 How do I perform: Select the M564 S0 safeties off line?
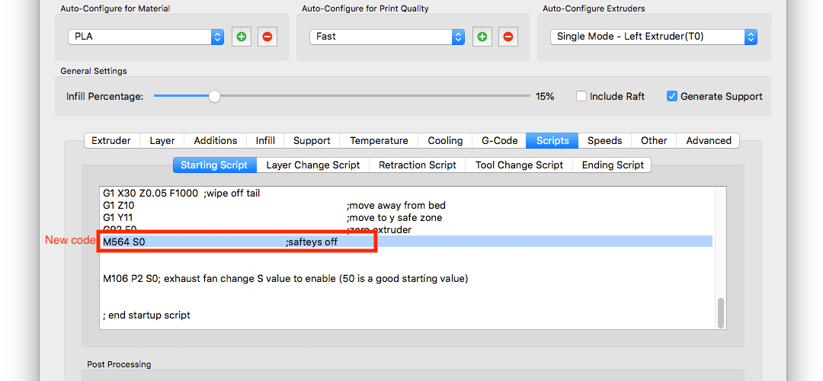pyautogui.click(x=229, y=242)
